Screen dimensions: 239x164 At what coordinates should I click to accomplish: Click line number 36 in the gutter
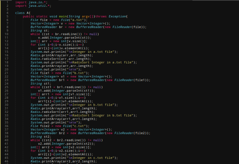6,126
